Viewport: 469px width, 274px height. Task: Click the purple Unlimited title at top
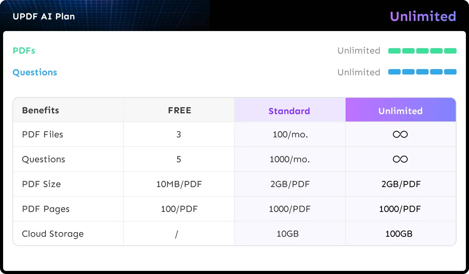click(x=423, y=16)
